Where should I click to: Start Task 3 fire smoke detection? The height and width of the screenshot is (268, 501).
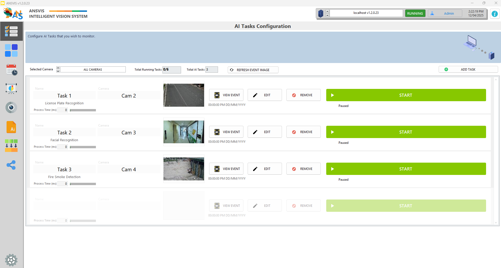406,169
